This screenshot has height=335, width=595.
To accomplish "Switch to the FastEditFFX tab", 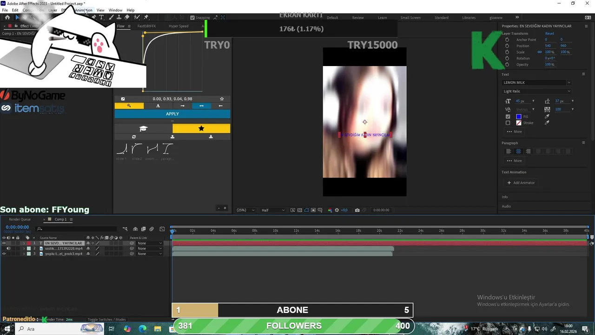I will [x=146, y=26].
